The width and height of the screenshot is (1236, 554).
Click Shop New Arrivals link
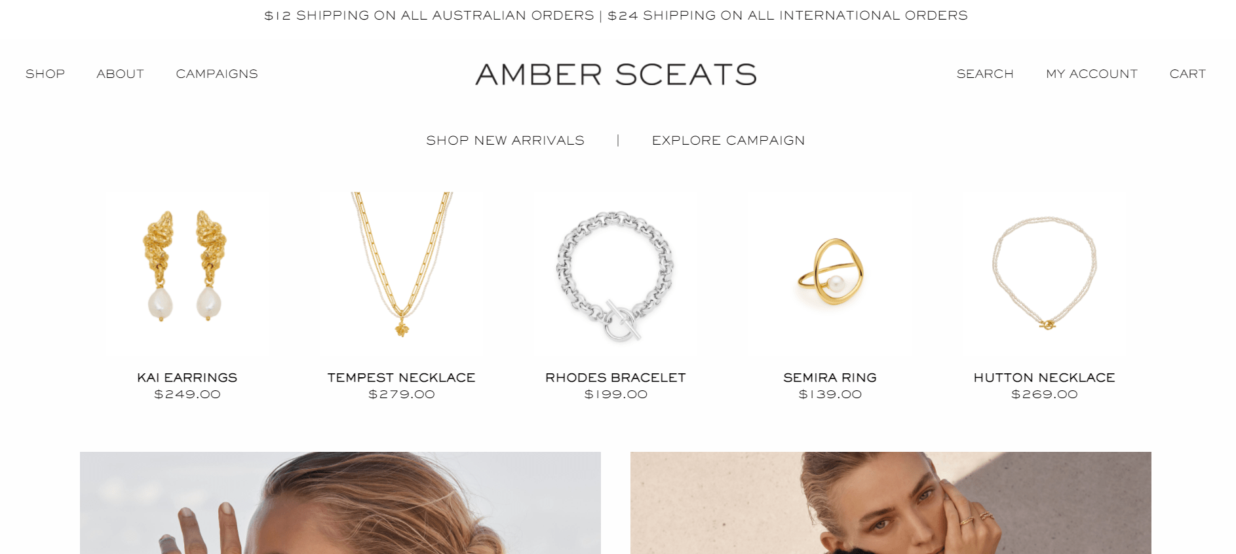[x=505, y=140]
